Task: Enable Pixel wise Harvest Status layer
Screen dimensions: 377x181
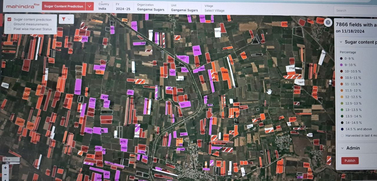Action: point(9,29)
